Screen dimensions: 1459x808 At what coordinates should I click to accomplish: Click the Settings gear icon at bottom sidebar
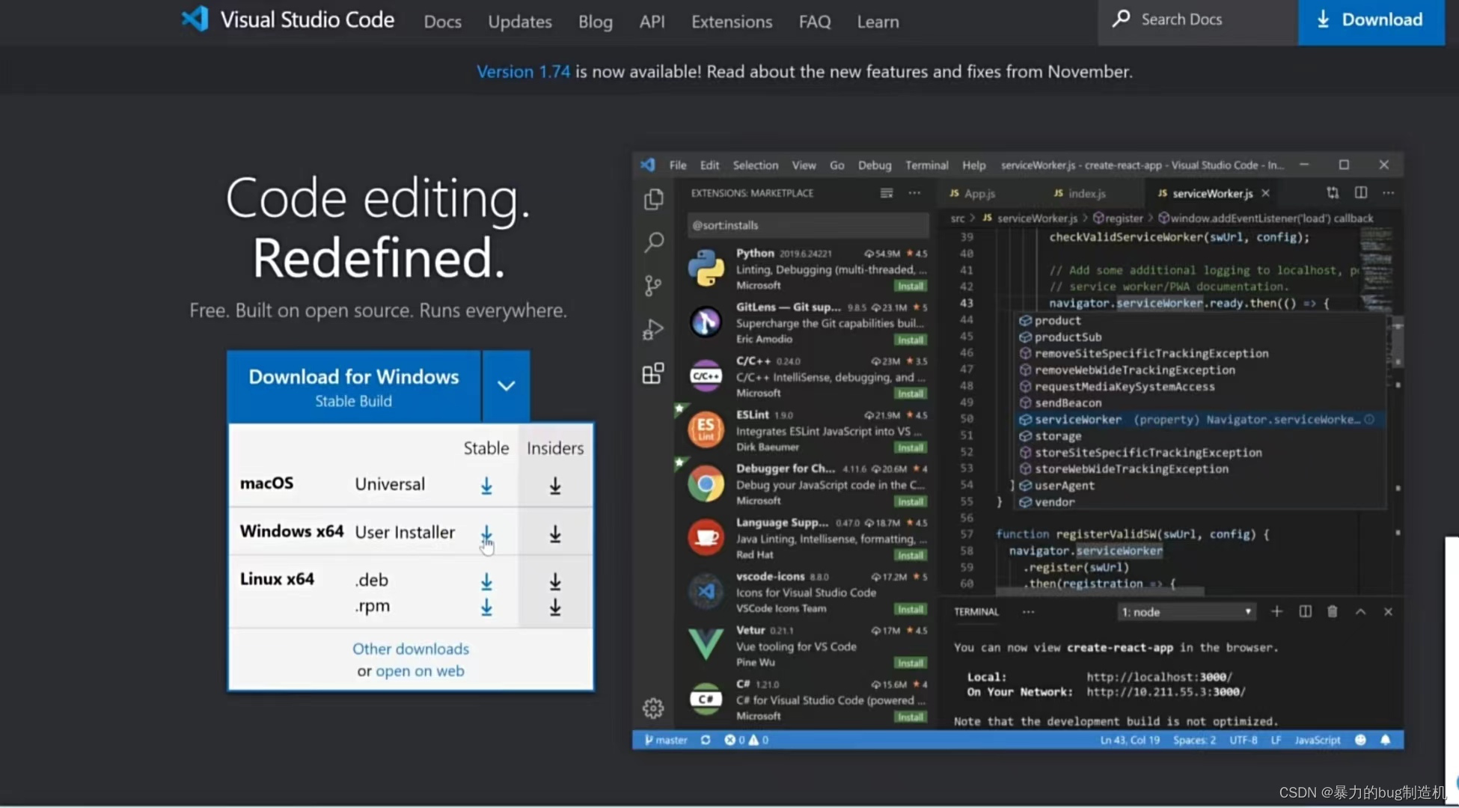653,708
